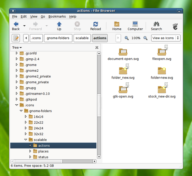The width and height of the screenshot is (192, 176).
Task: Go back with the Back arrow
Action: [x=16, y=26]
